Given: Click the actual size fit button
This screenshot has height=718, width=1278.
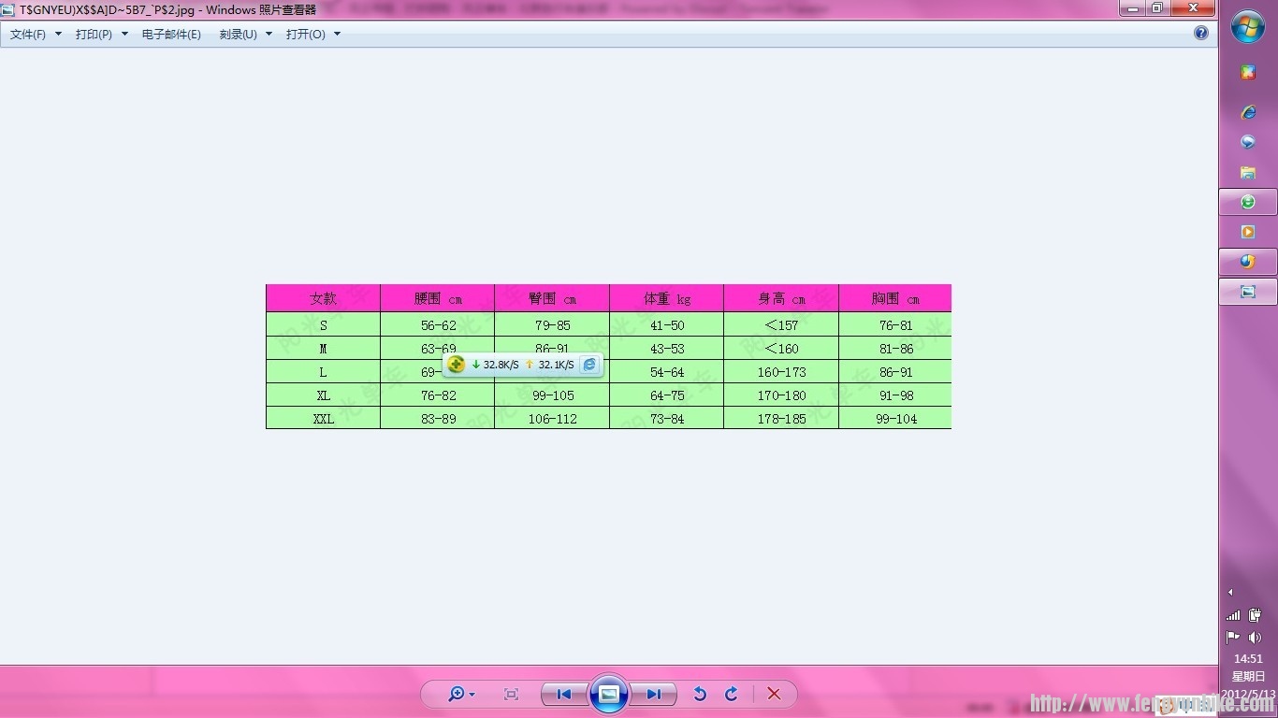Looking at the screenshot, I should pos(511,694).
